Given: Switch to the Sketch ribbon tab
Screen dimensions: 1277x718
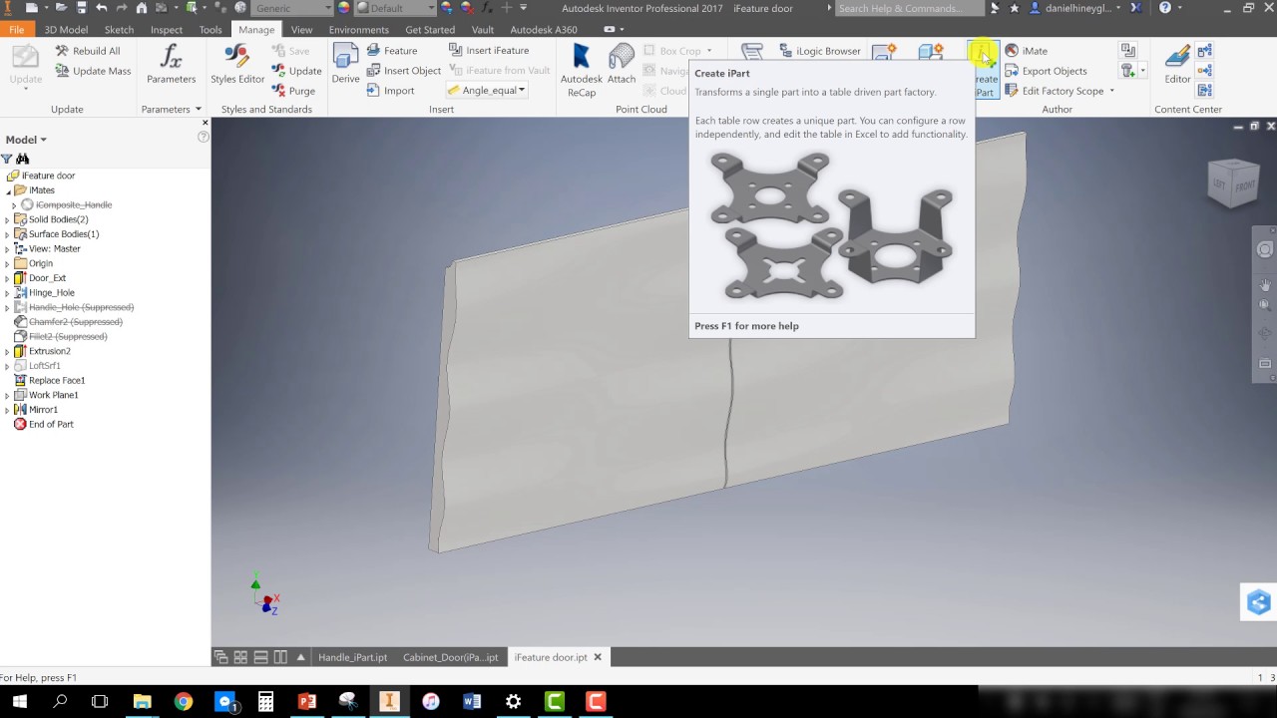Looking at the screenshot, I should [119, 30].
